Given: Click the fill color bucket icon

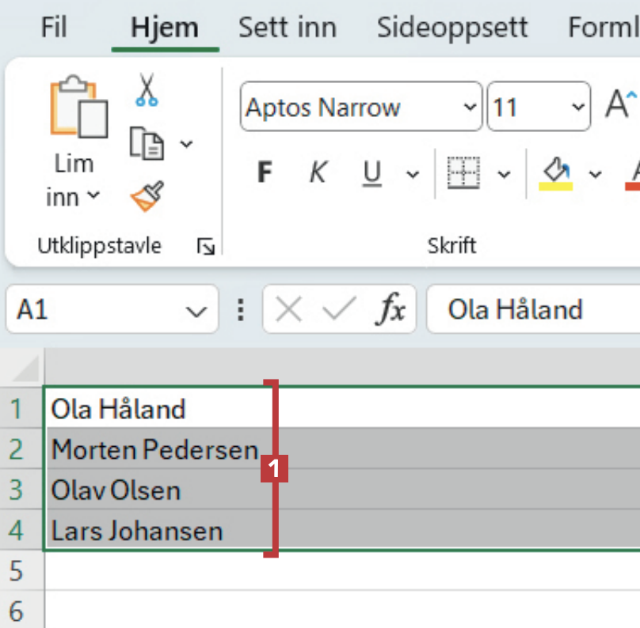Looking at the screenshot, I should pos(556,172).
